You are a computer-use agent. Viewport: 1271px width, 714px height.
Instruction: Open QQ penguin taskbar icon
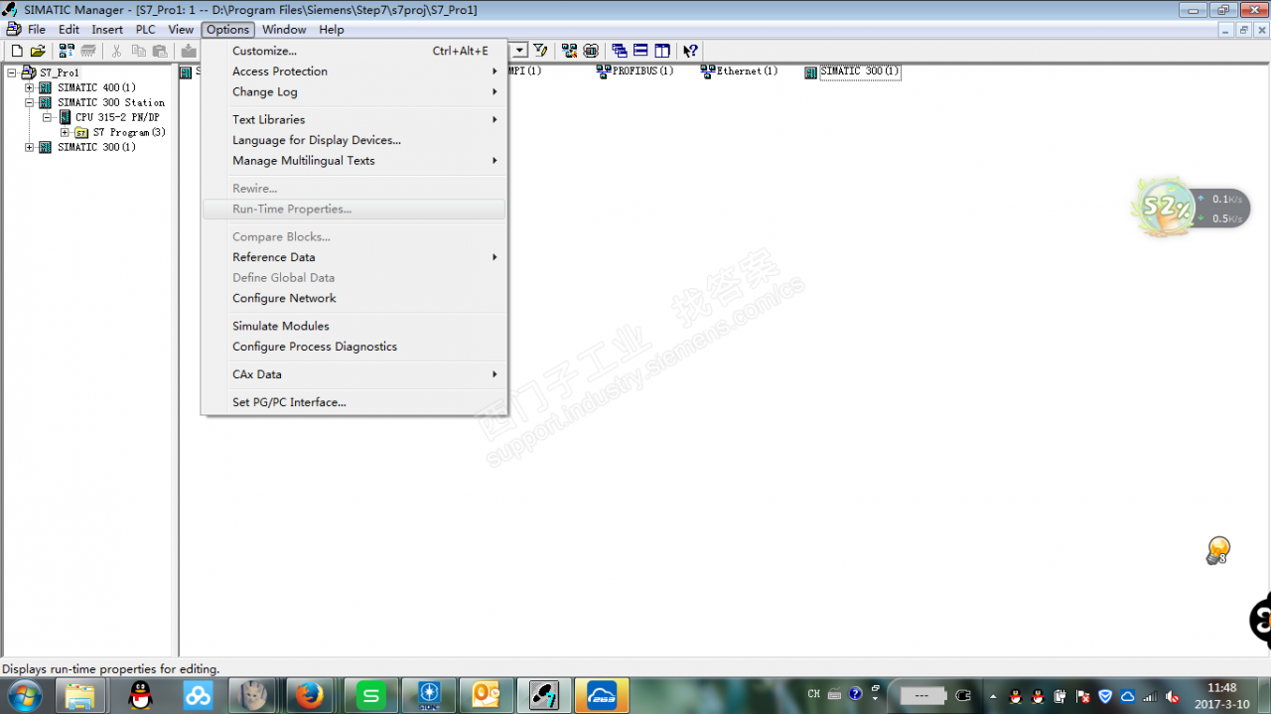pyautogui.click(x=142, y=694)
